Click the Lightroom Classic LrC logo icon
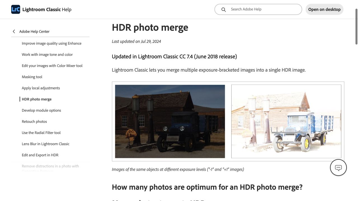Viewport: 358px width, 201px height. (16, 9)
